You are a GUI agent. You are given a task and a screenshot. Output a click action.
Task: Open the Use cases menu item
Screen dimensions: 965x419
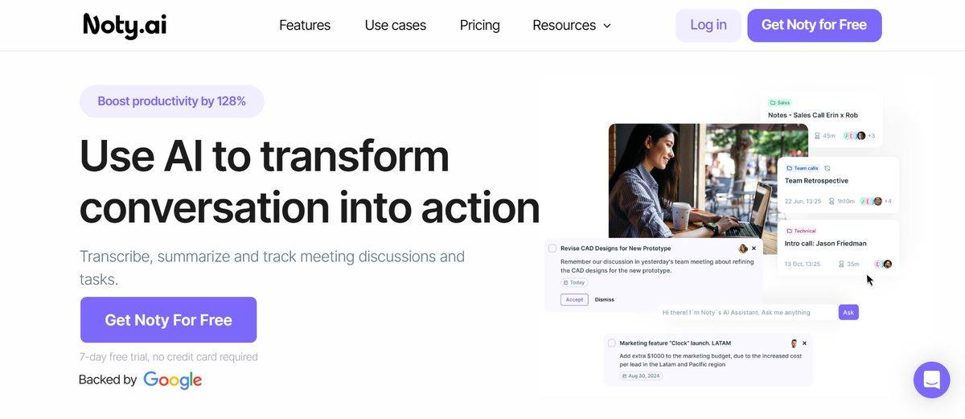(x=395, y=26)
